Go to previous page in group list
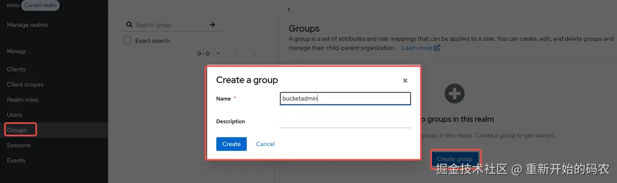617x183 pixels. [x=236, y=53]
